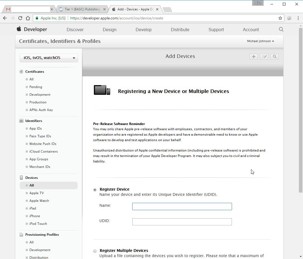Open the site search magnifier icon
Viewport: 303px width, 259px height.
[281, 29]
